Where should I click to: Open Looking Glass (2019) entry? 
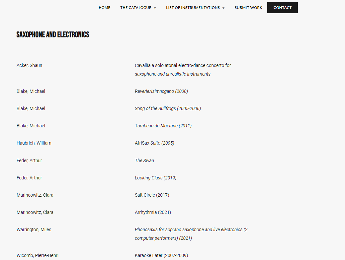coord(155,178)
